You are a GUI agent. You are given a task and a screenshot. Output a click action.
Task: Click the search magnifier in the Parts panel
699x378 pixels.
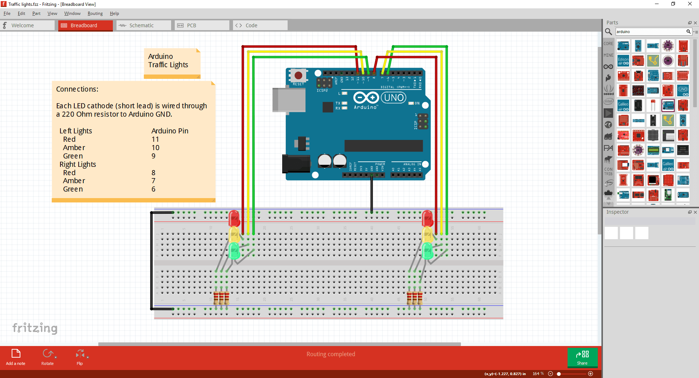coord(608,32)
